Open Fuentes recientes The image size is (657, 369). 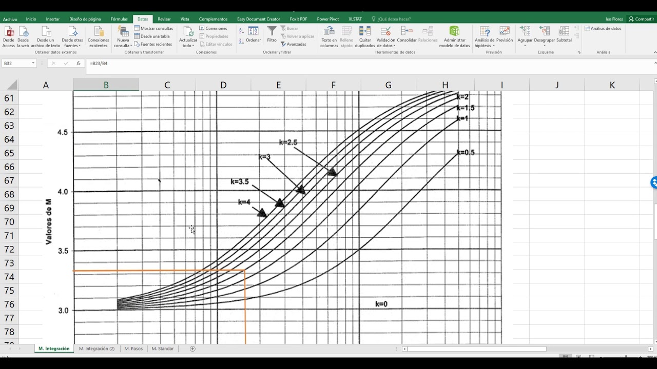pos(153,44)
